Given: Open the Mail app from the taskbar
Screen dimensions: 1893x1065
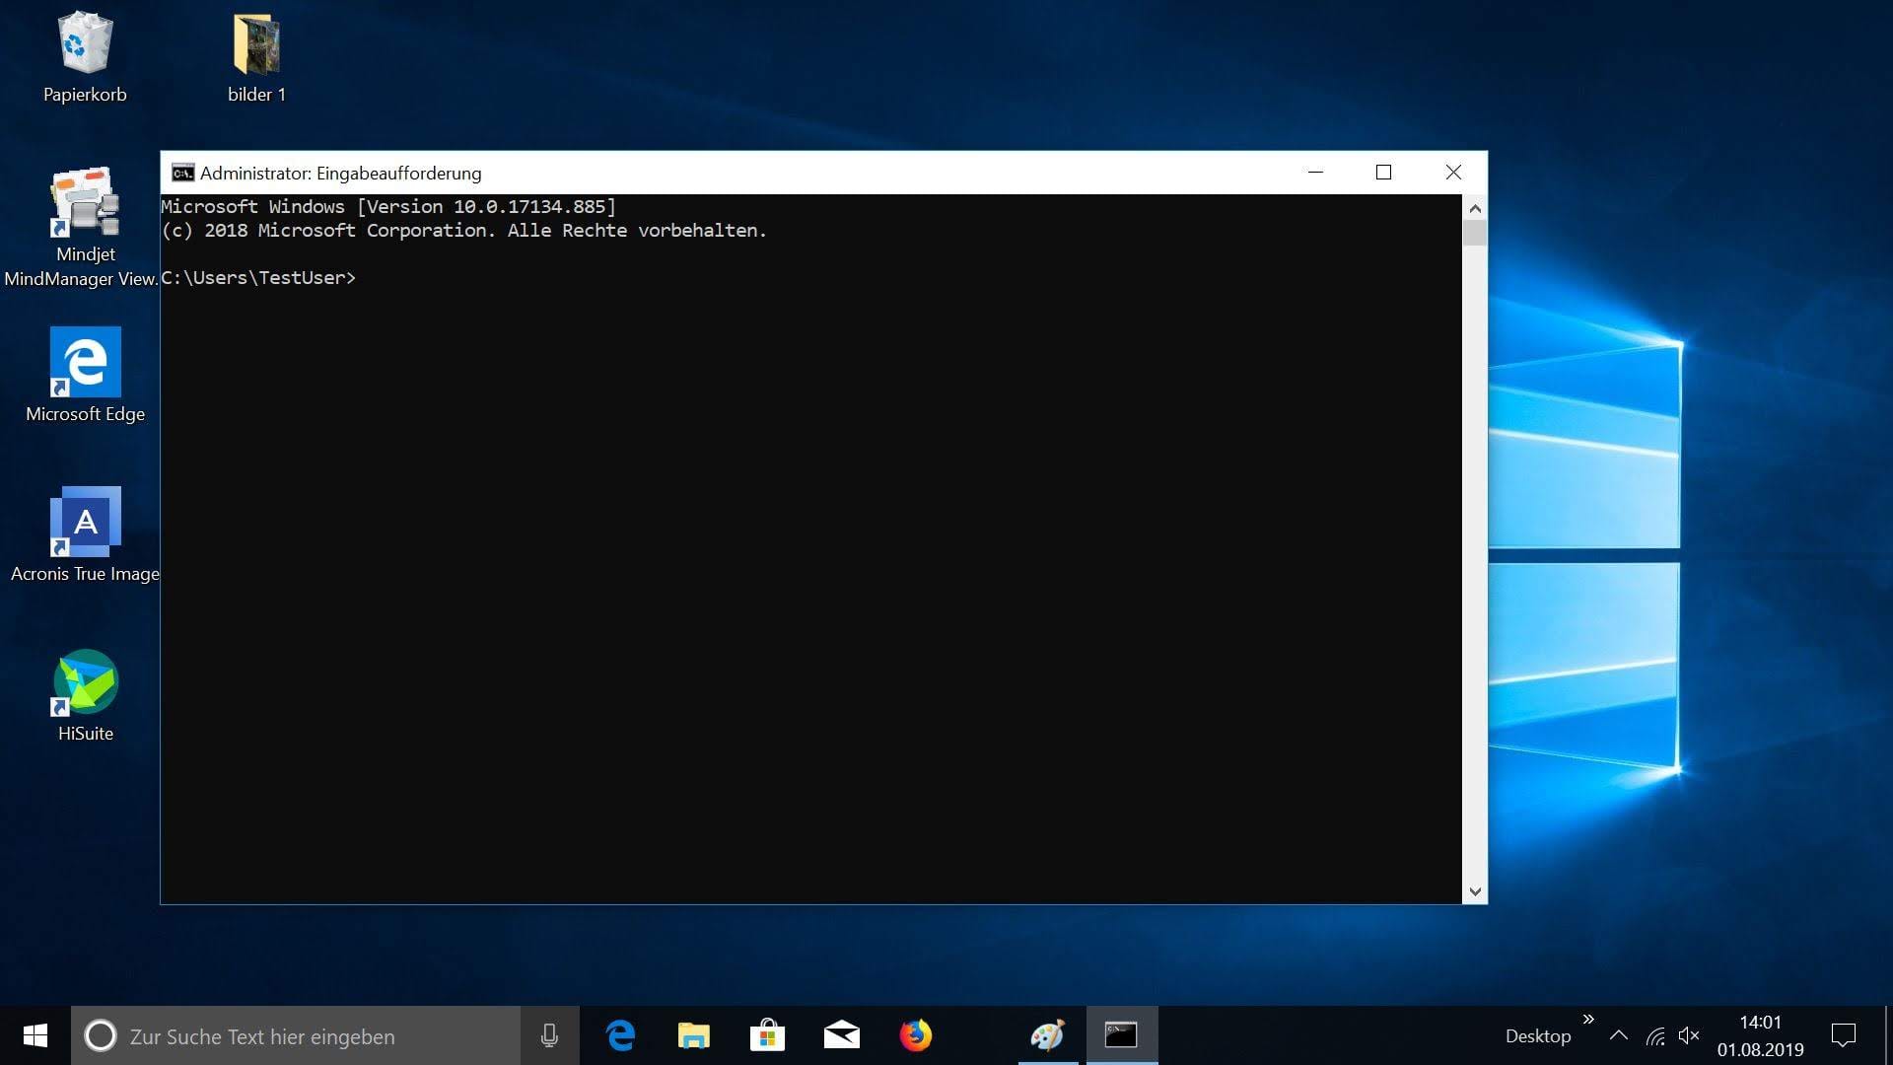Looking at the screenshot, I should pyautogui.click(x=841, y=1035).
